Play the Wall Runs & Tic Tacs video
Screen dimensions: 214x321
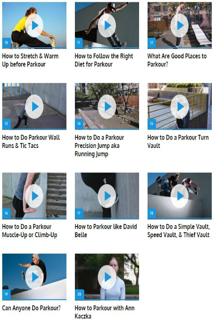point(34,107)
